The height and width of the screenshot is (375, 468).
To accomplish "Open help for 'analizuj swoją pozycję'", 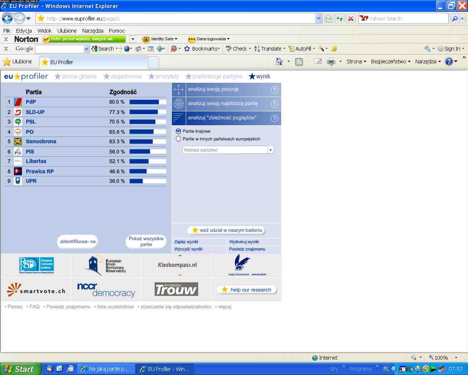I will 274,90.
